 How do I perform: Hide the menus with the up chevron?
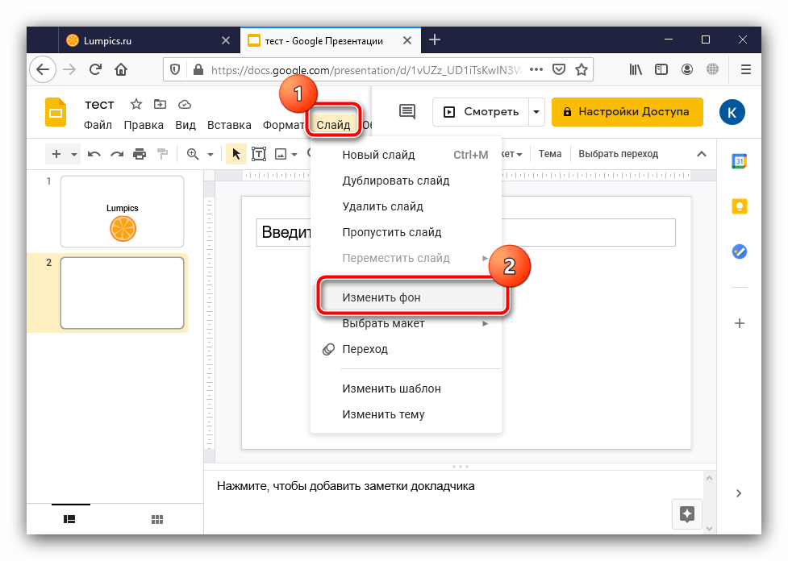click(x=701, y=154)
